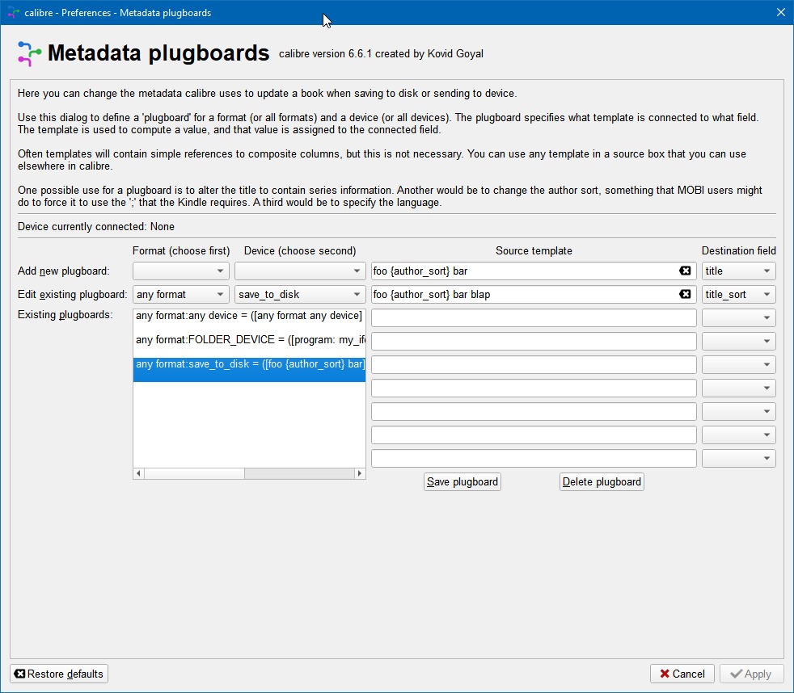The height and width of the screenshot is (693, 794).
Task: Open the title_sort destination dropdown
Action: pyautogui.click(x=738, y=295)
